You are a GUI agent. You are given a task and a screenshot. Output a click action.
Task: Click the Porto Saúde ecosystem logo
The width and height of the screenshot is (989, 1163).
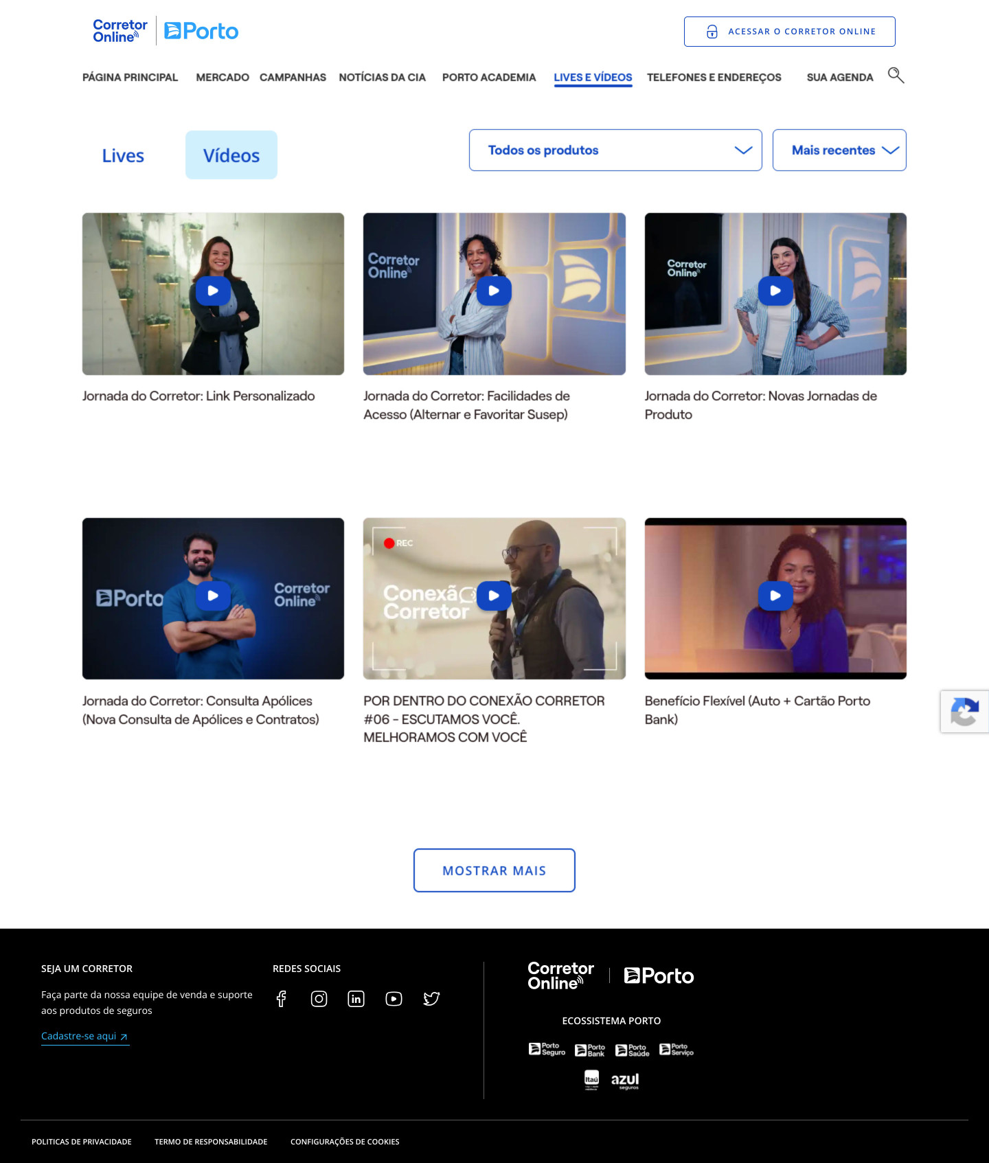[633, 1050]
